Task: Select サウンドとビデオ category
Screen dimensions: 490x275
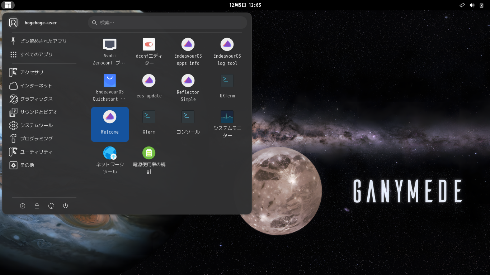Action: coord(43,112)
